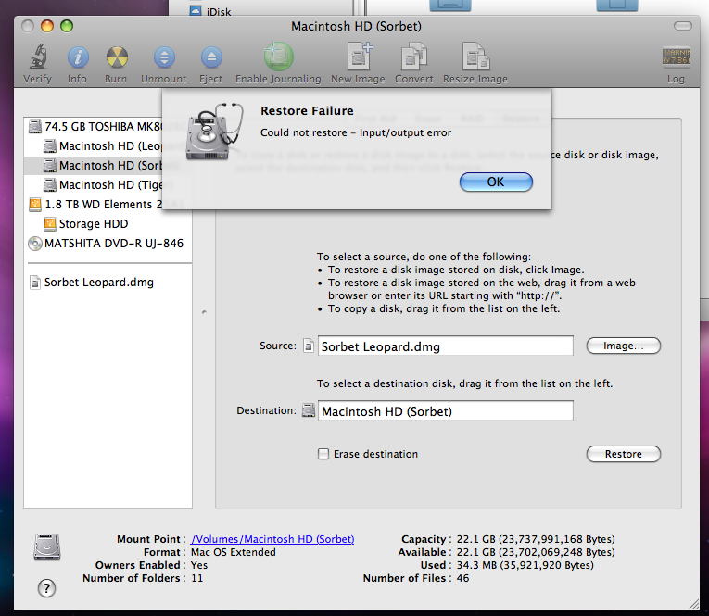Click the Restore Failure heading text
This screenshot has width=709, height=616.
pyautogui.click(x=307, y=111)
